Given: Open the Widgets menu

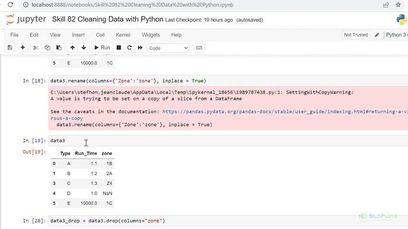Looking at the screenshot, I should tap(150, 35).
